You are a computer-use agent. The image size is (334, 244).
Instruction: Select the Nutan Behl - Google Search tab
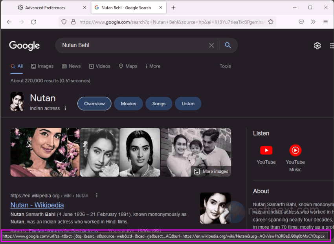(x=128, y=8)
